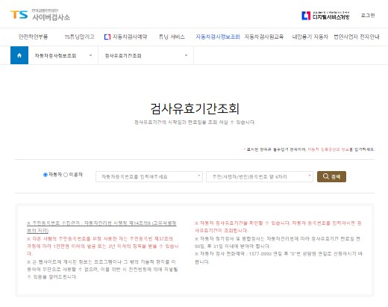388x307 pixels.
Task: Open the 자동차검사원교육 menu
Action: tap(264, 37)
